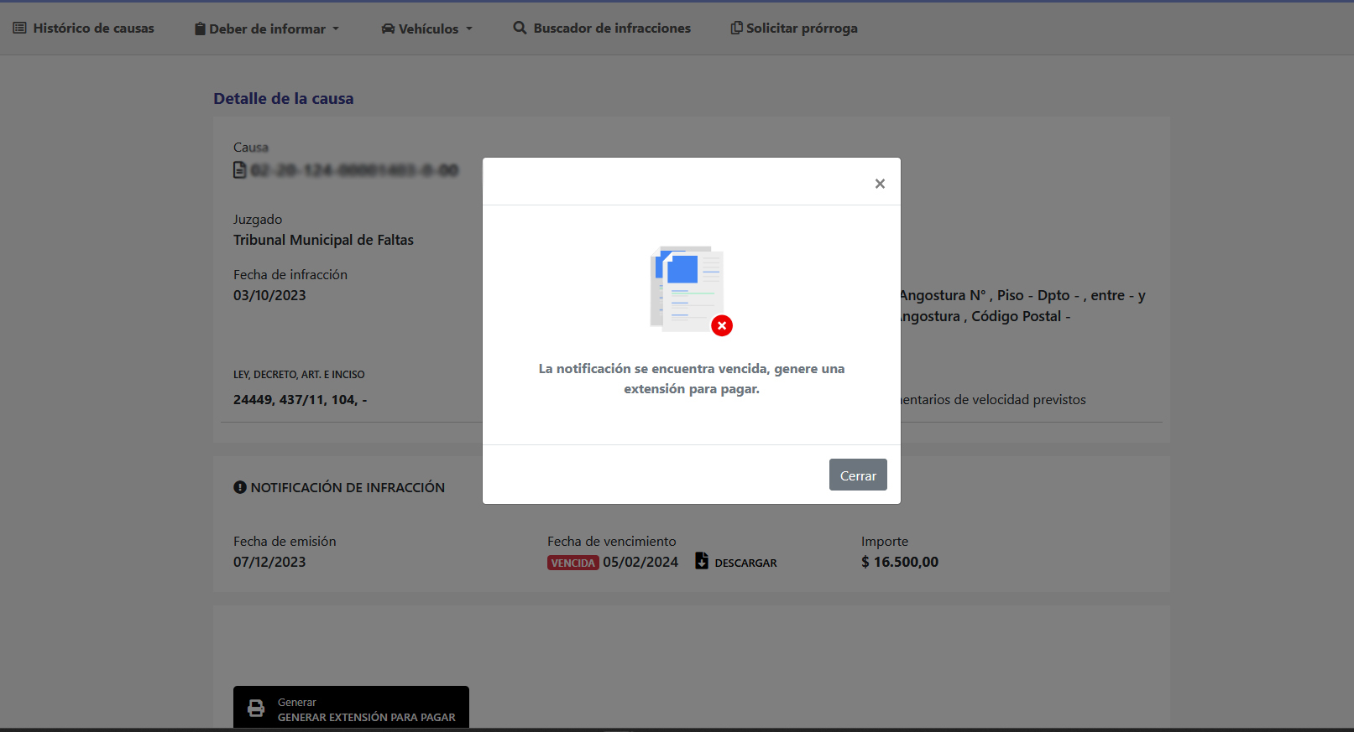1354x732 pixels.
Task: Open Solicitar prórroga link
Action: point(802,29)
